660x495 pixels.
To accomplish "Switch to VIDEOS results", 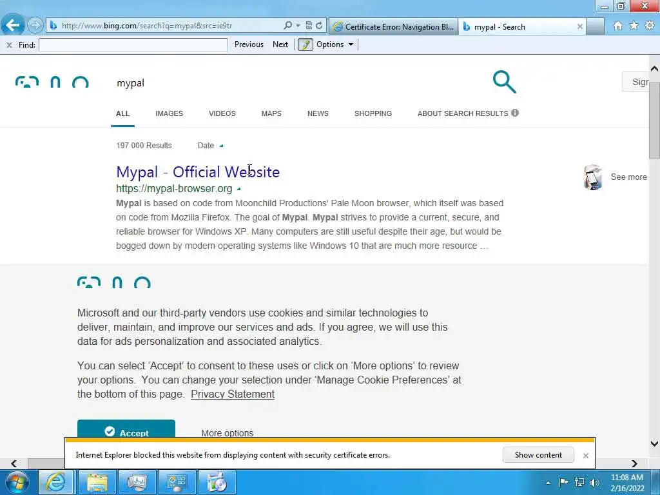I will [222, 113].
